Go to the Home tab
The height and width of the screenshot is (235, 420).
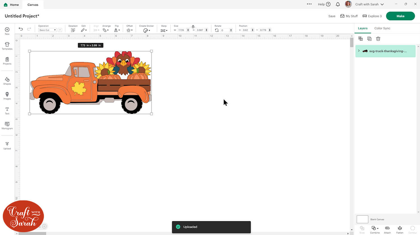[x=11, y=5]
